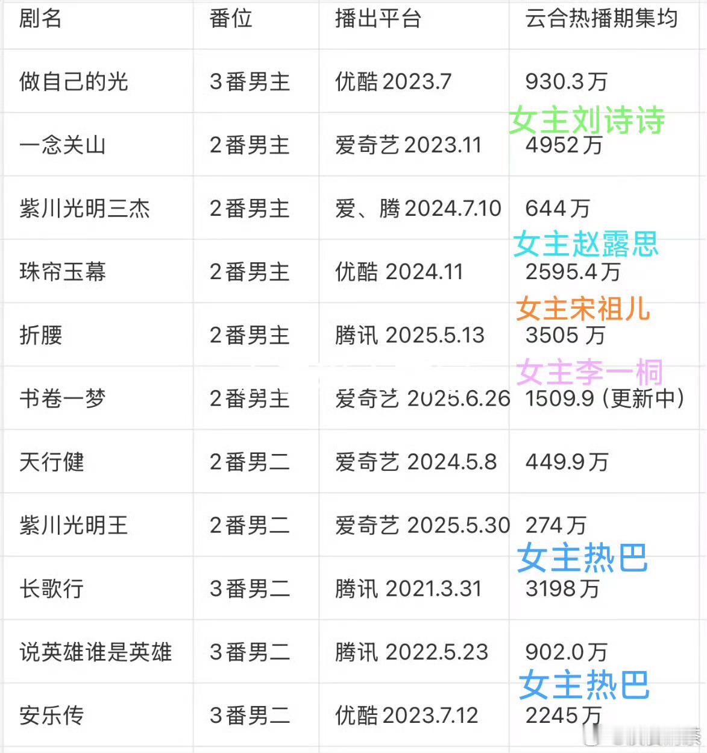Click the value 2595.4万
707x753 pixels.
[573, 272]
